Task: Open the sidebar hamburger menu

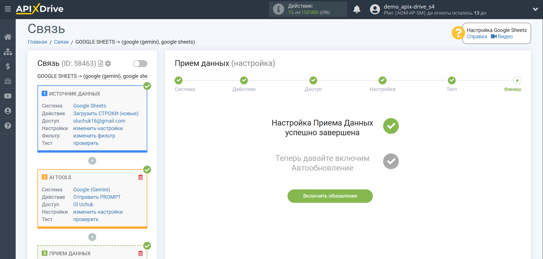Action: [x=8, y=9]
